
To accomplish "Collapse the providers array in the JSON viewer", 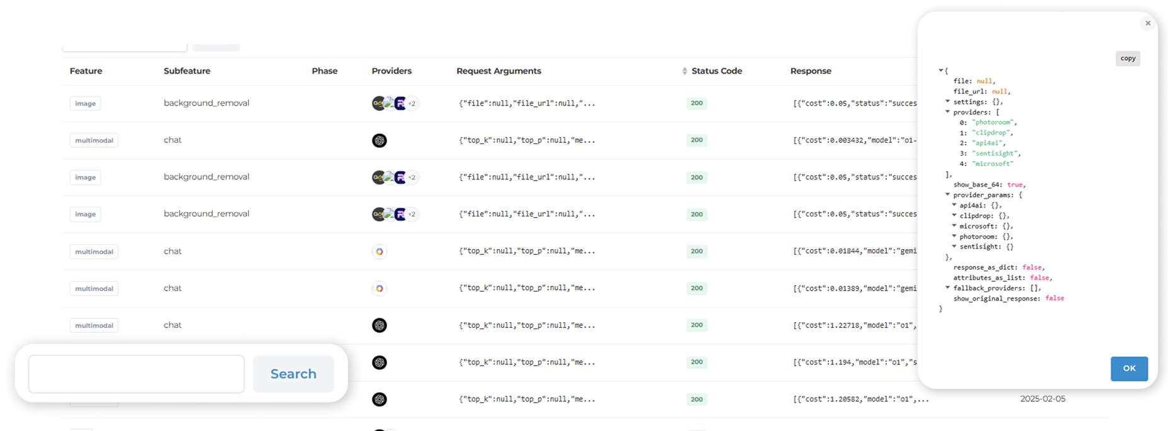I will pos(947,112).
